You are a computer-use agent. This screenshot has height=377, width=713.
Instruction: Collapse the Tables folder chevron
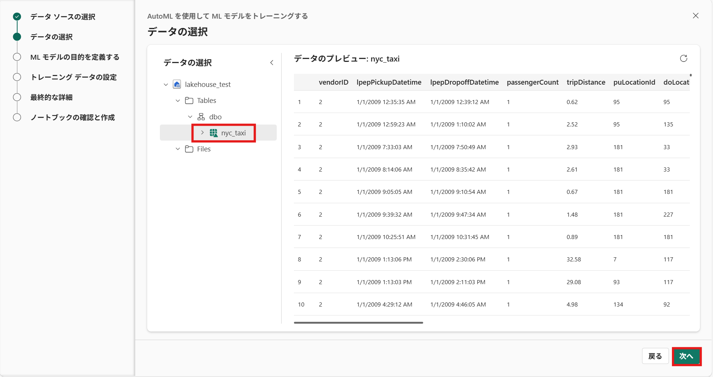[x=178, y=101]
